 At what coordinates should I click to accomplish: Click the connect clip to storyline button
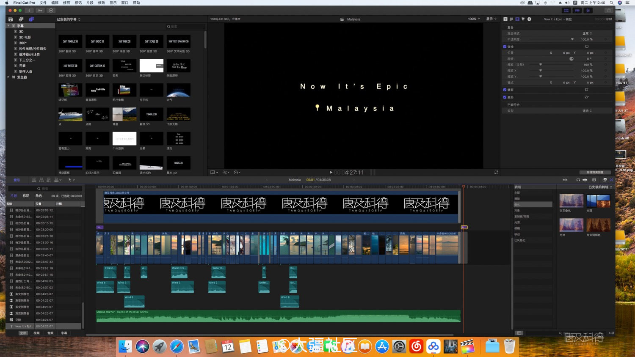tap(34, 180)
